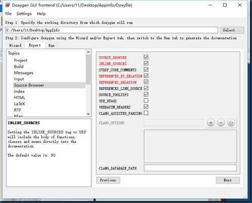Select Project in Topics tree

(x=21, y=60)
